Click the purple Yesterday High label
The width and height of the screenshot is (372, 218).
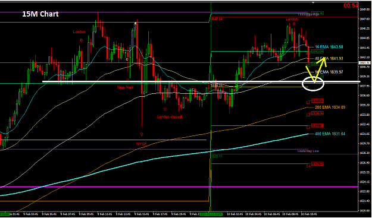pos(308,14)
